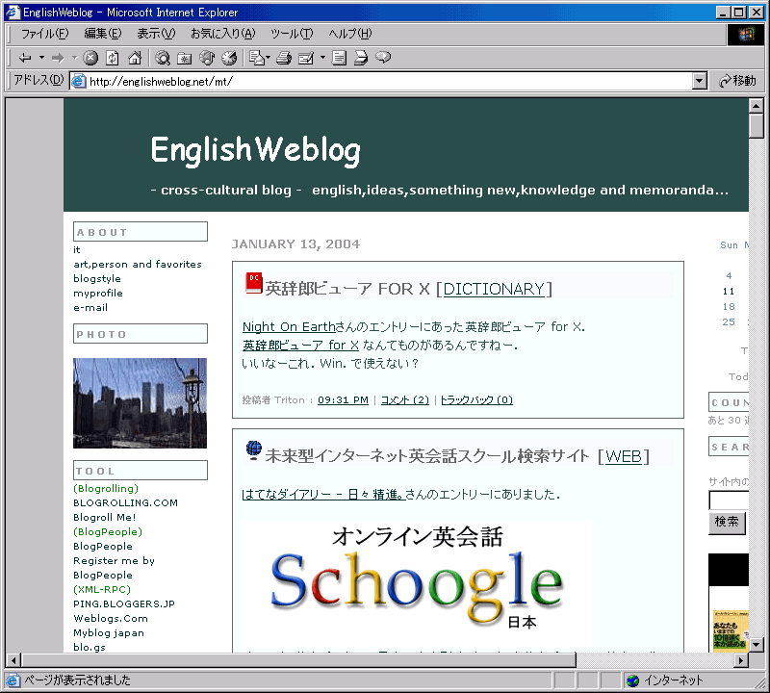Image resolution: width=770 pixels, height=693 pixels.
Task: Open the コメント (2) comments link
Action: [x=405, y=400]
